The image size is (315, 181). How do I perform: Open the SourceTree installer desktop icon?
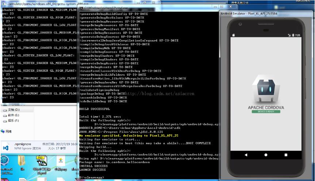5,161
